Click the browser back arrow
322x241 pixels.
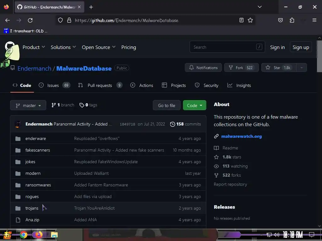(8, 20)
